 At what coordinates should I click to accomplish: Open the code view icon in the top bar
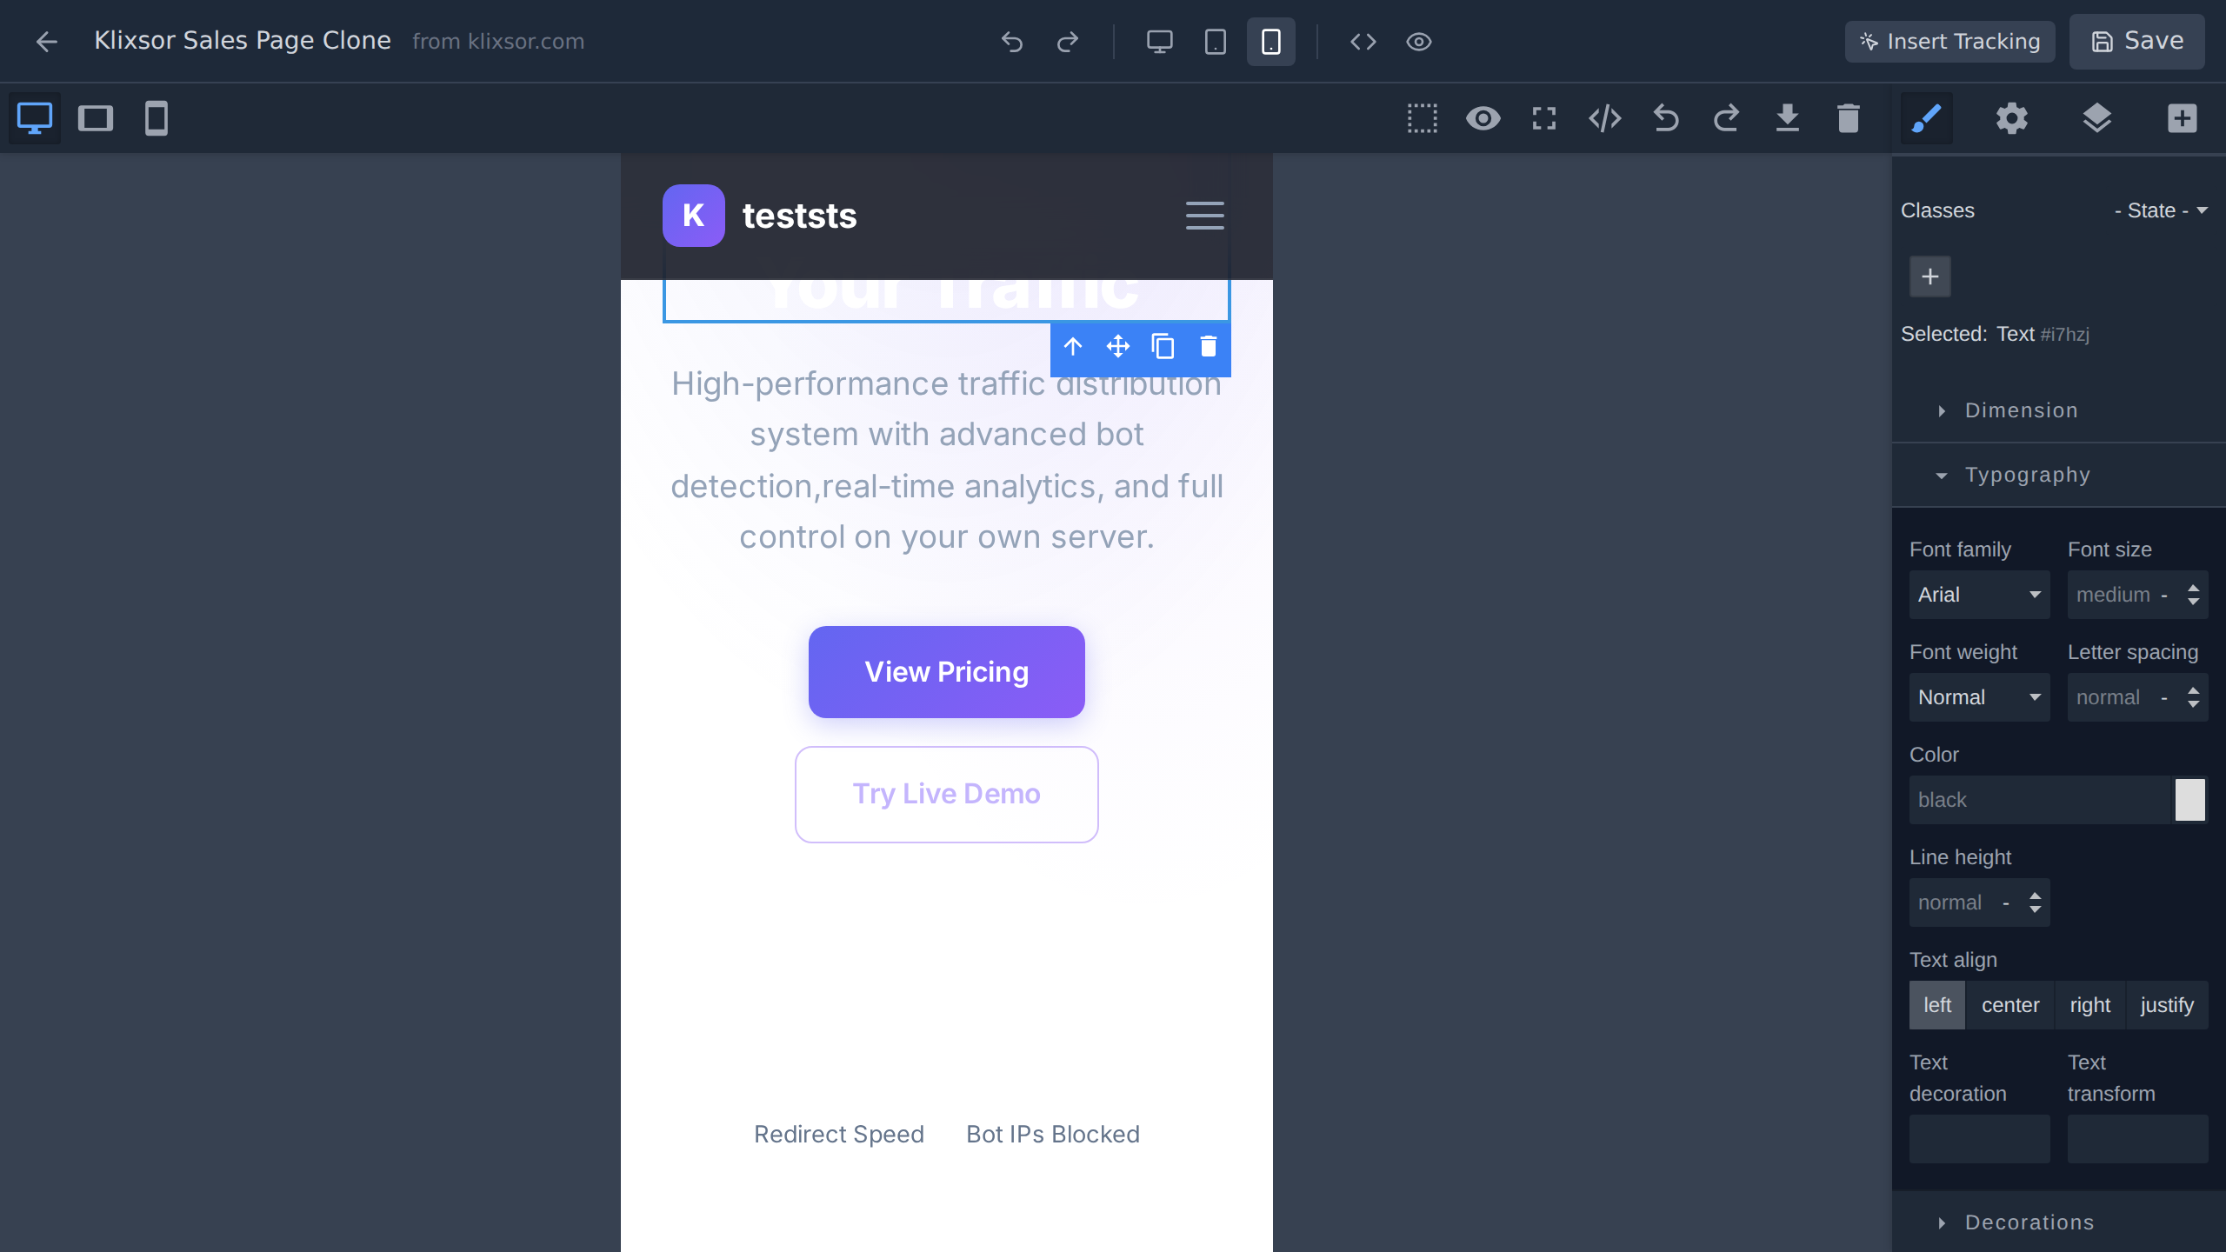(x=1362, y=41)
